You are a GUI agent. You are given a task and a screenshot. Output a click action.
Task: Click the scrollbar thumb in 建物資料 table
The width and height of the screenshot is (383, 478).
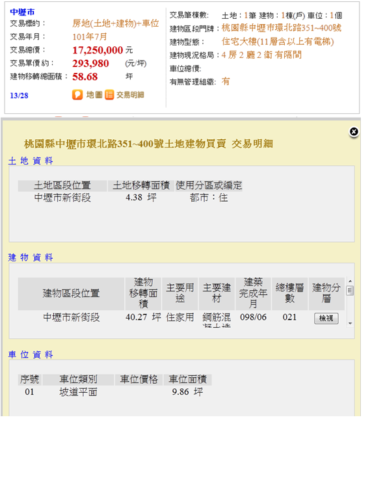(x=350, y=291)
